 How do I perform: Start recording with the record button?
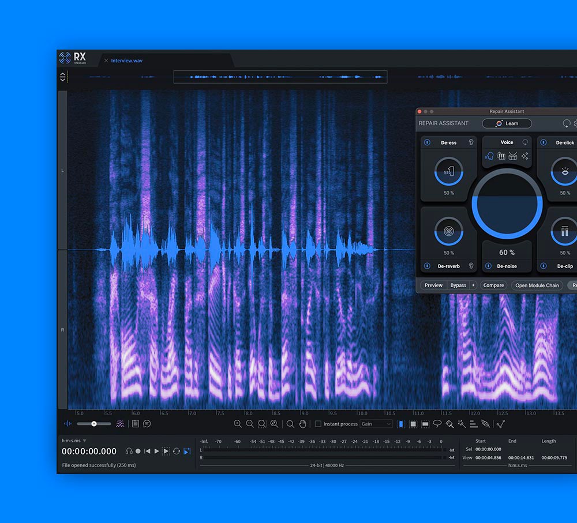(x=138, y=451)
